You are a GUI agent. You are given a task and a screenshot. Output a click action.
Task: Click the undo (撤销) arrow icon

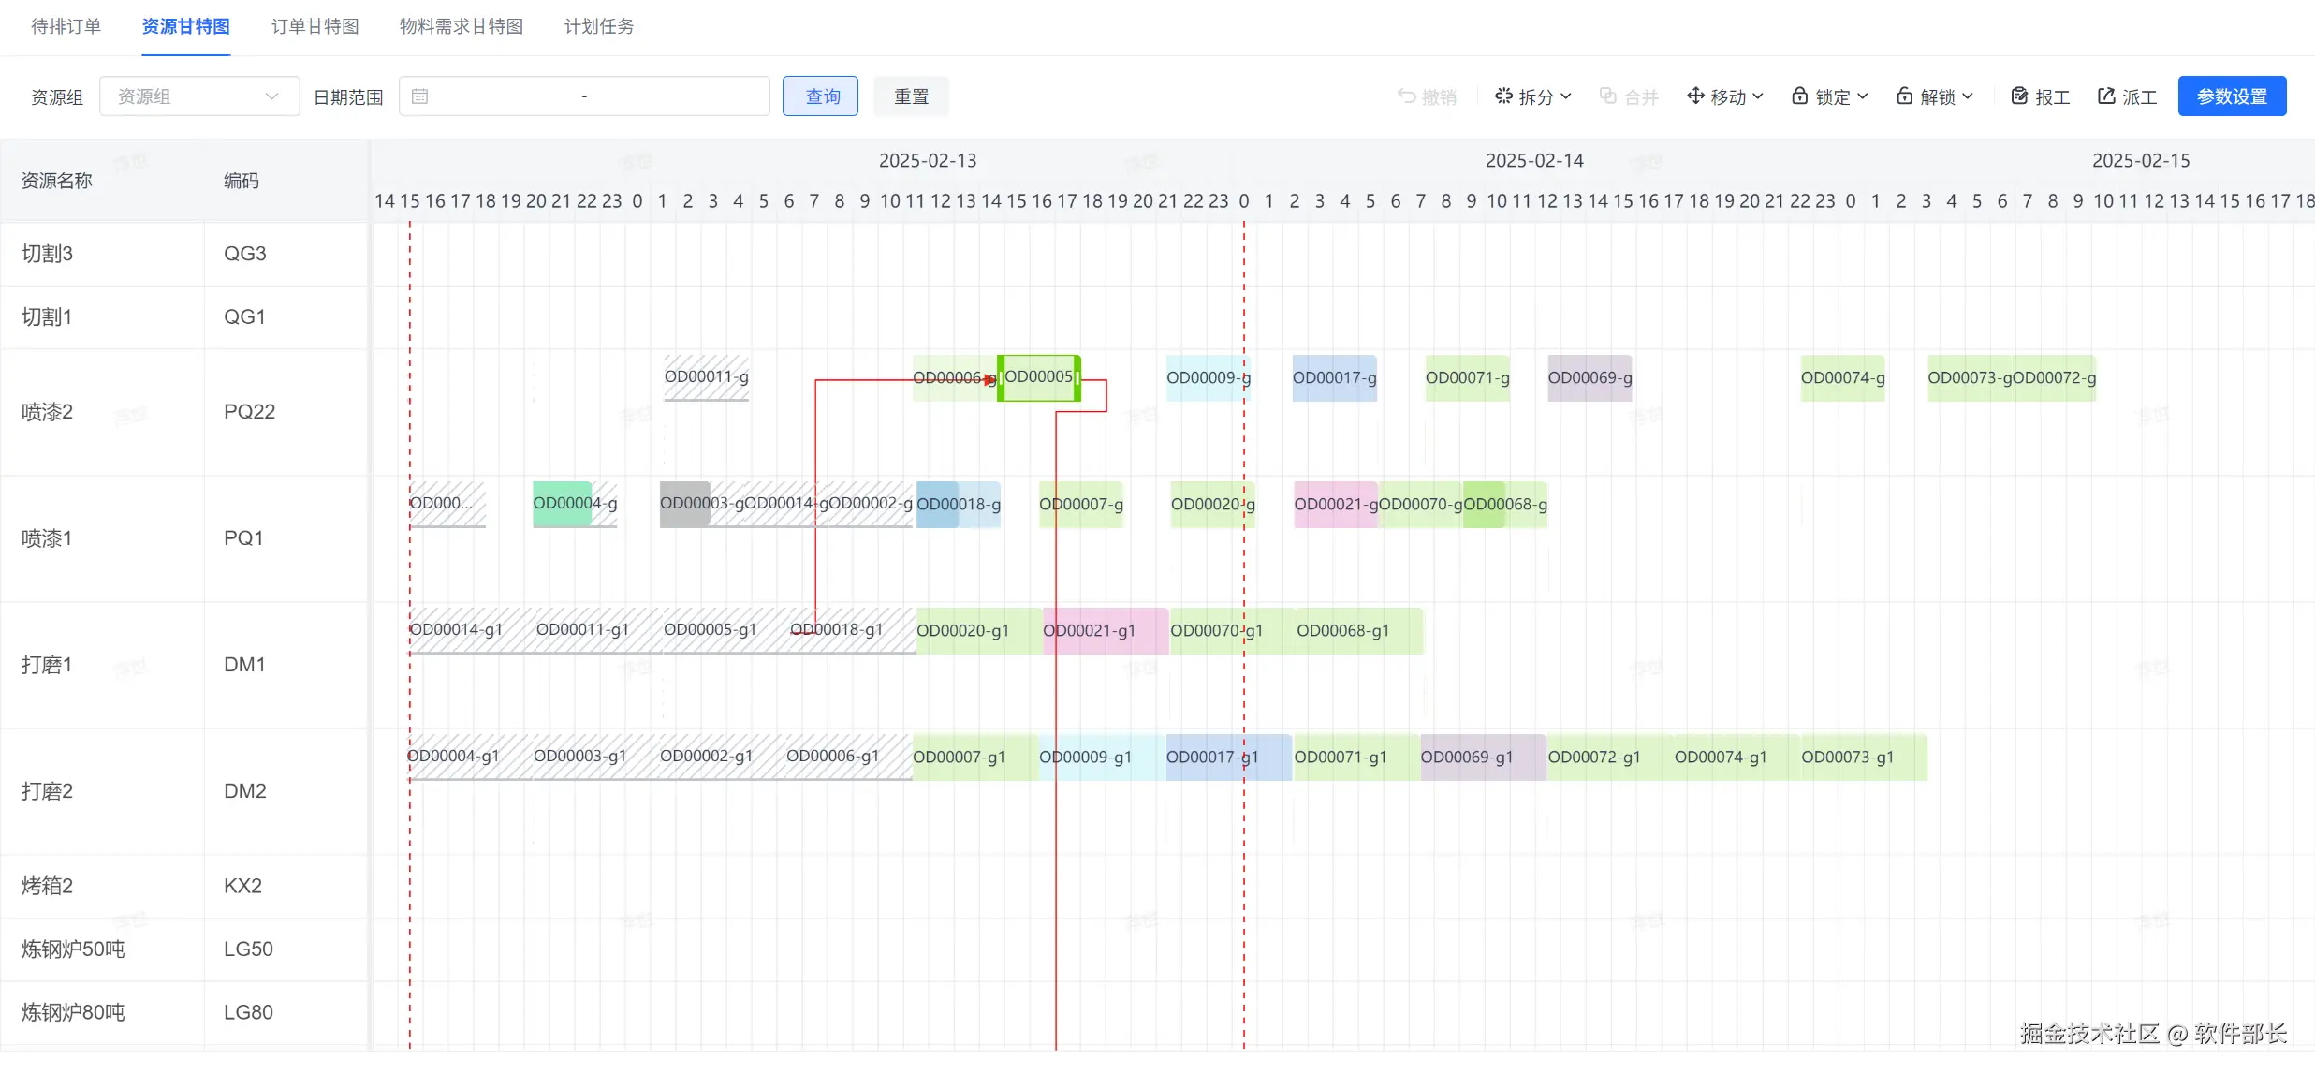1406,96
